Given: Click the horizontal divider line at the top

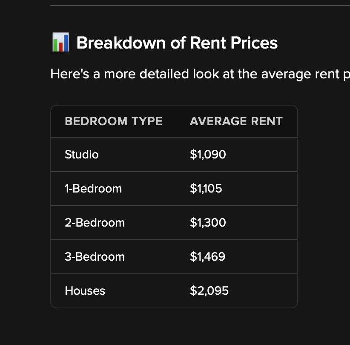Looking at the screenshot, I should [x=200, y=6].
